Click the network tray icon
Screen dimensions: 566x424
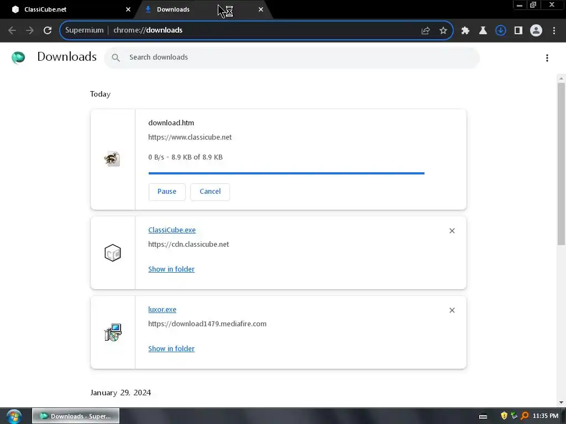click(x=514, y=416)
